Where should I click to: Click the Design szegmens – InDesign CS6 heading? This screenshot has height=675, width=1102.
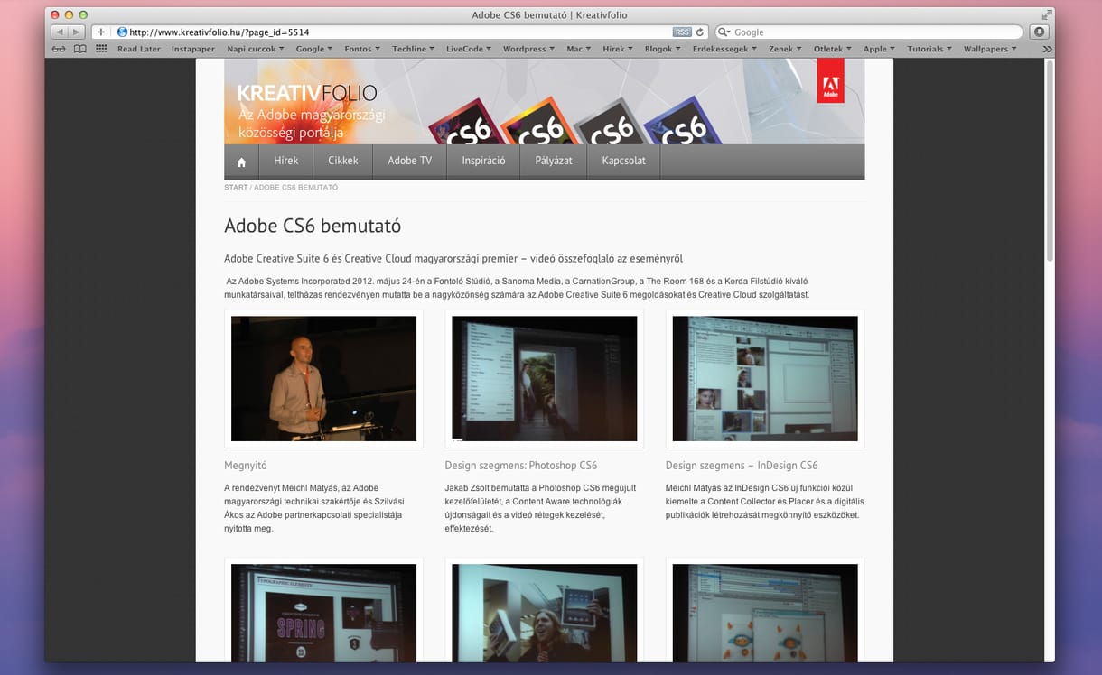pyautogui.click(x=742, y=466)
